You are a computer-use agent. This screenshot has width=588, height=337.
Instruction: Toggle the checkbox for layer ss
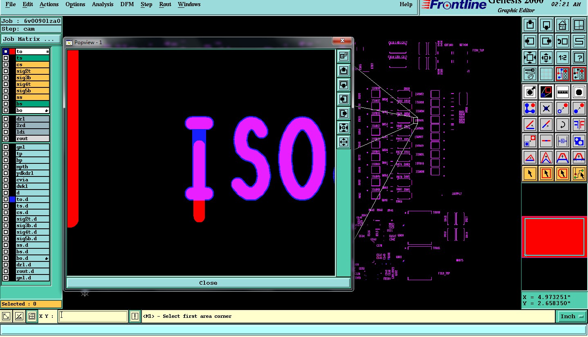(6, 97)
